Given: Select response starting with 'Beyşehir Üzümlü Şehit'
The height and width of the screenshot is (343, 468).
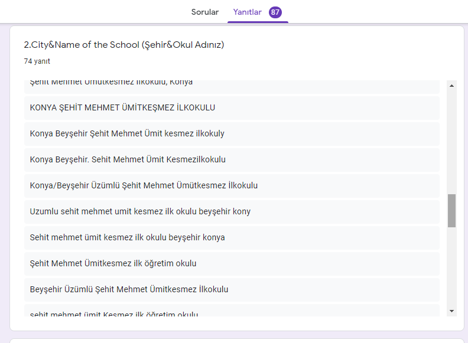Looking at the screenshot, I should click(129, 290).
